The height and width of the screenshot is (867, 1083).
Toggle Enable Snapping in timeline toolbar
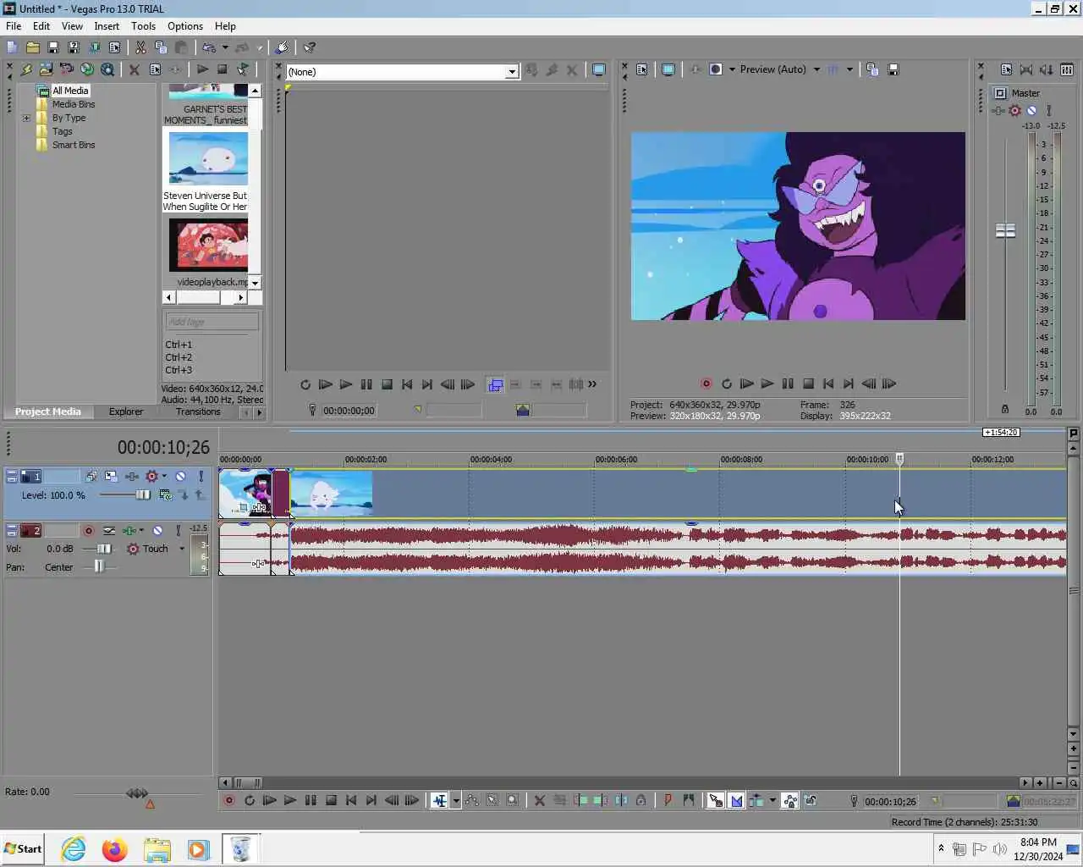[x=716, y=800]
